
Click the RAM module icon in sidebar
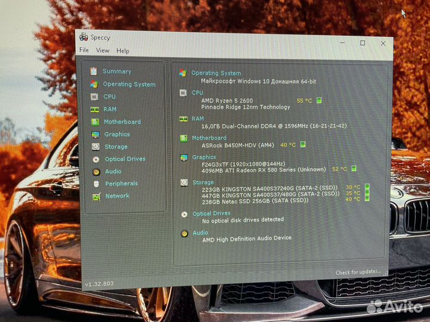click(94, 109)
